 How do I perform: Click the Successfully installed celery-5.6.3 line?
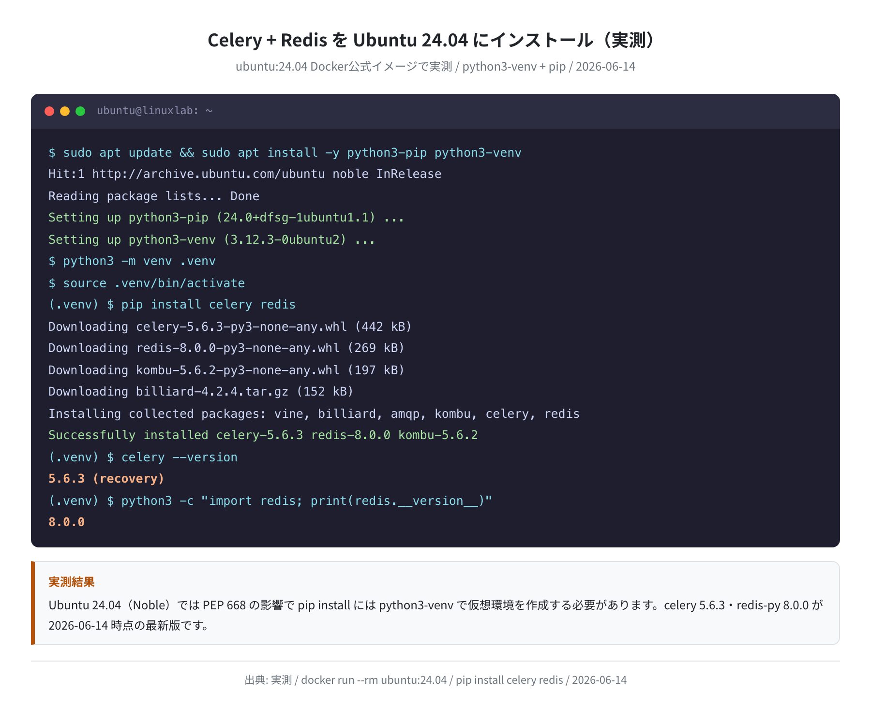pos(263,435)
